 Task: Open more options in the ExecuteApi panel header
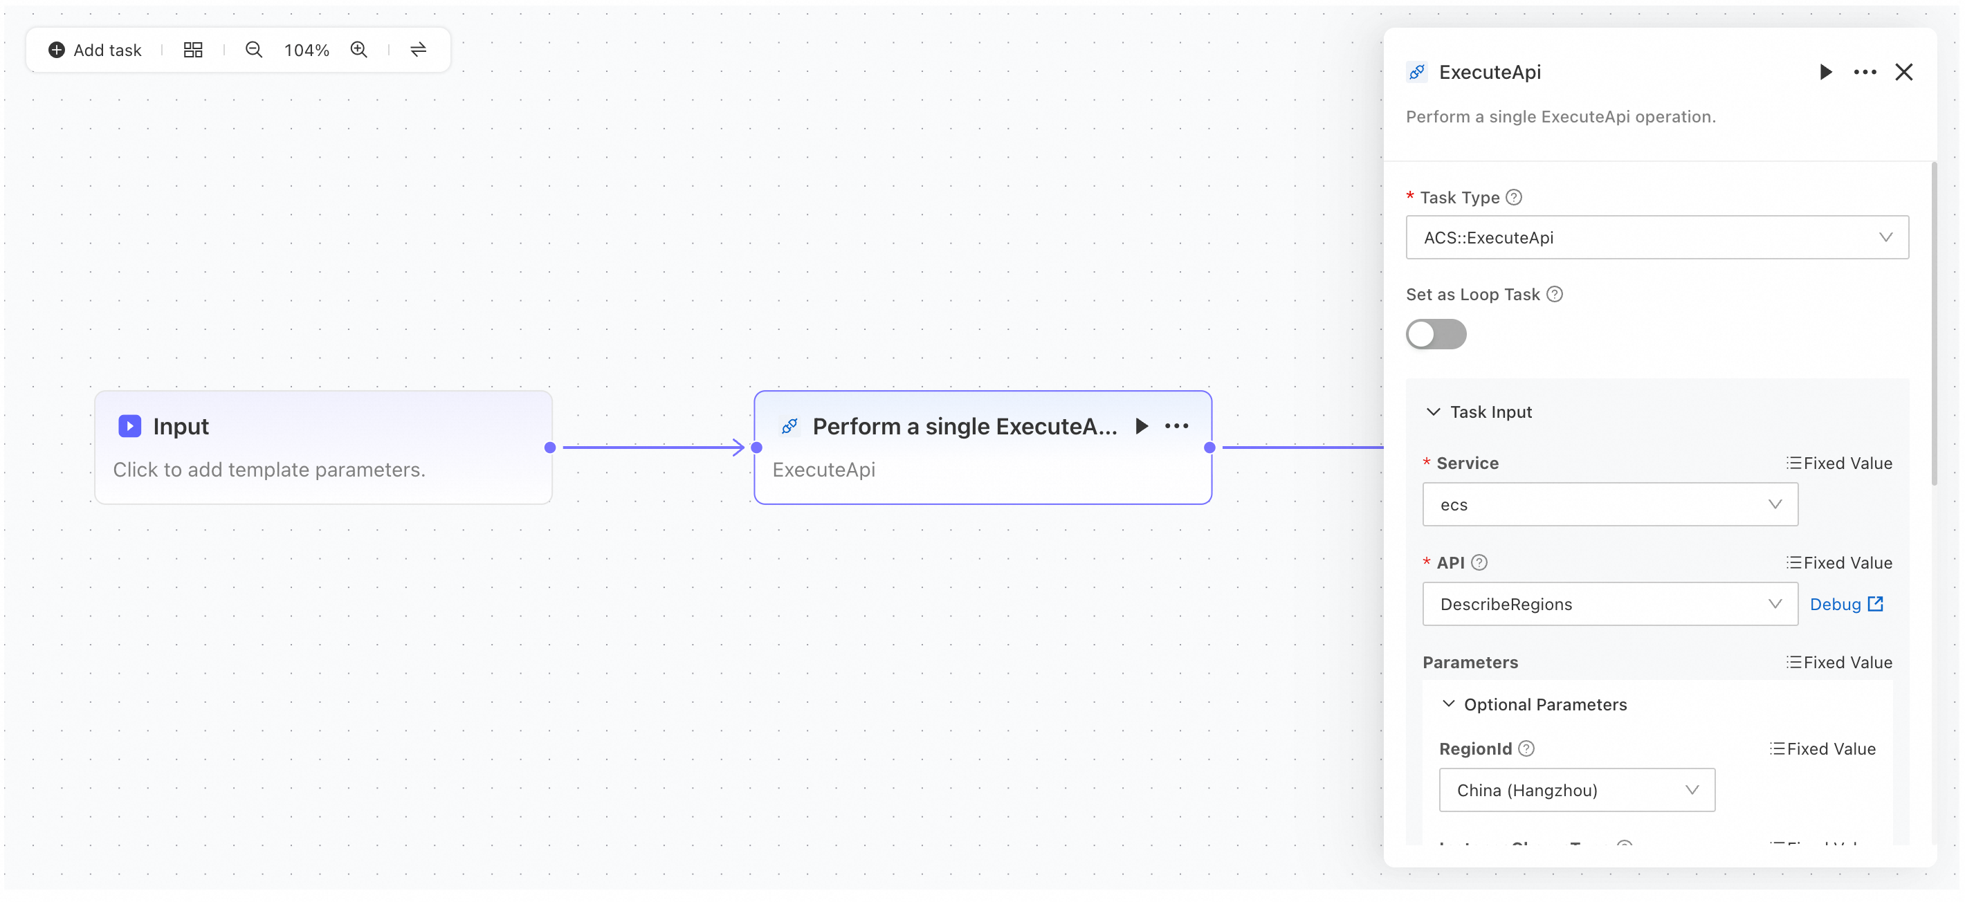1865,73
